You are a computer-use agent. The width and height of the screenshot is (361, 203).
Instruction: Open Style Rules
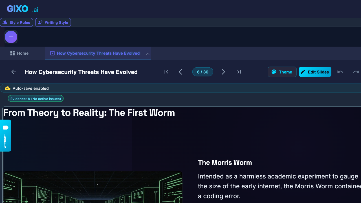coord(17,23)
